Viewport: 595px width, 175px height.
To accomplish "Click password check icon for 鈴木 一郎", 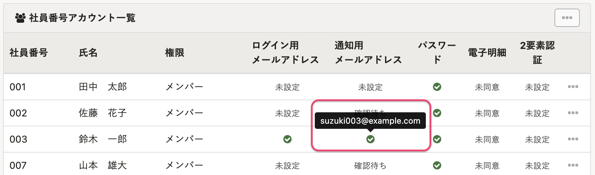I will point(437,139).
